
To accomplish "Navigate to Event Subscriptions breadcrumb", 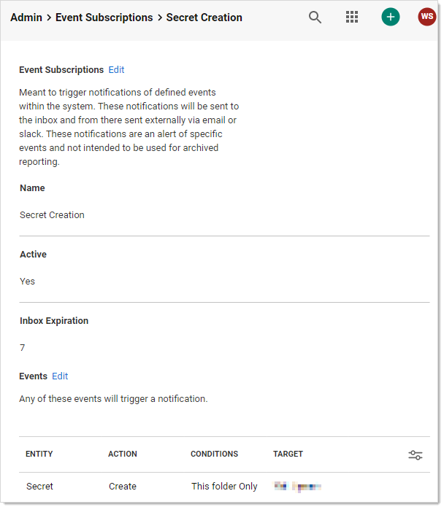I will [104, 18].
